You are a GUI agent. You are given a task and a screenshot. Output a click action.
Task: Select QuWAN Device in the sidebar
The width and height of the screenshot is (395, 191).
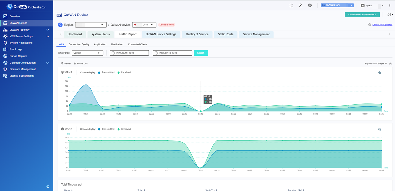[26, 23]
